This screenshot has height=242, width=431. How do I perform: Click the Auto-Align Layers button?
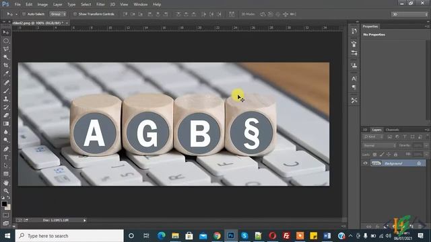coord(232,14)
